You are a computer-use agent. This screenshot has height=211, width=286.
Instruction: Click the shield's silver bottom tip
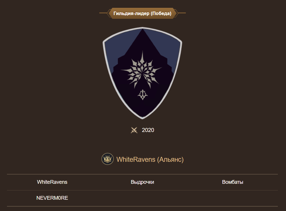[143, 117]
